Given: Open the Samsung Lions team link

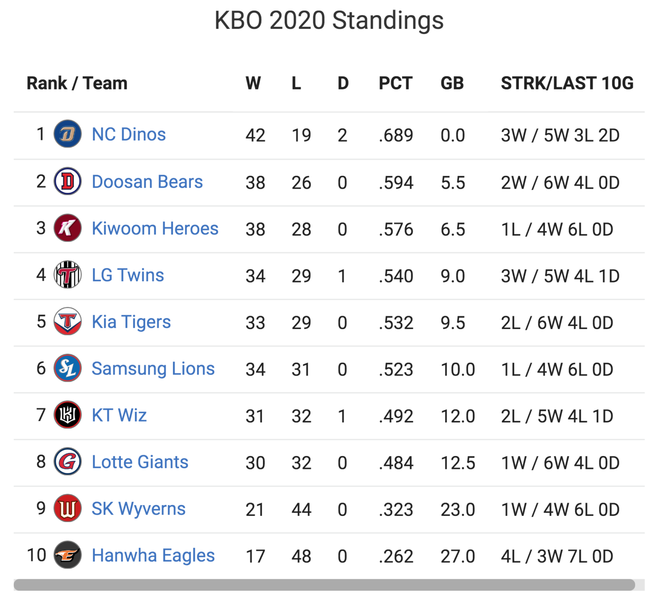Looking at the screenshot, I should (x=153, y=369).
